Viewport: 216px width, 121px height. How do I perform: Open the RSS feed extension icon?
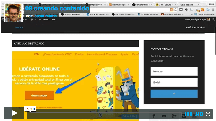[172, 10]
